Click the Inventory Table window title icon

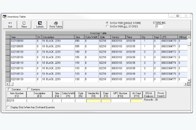(5, 17)
